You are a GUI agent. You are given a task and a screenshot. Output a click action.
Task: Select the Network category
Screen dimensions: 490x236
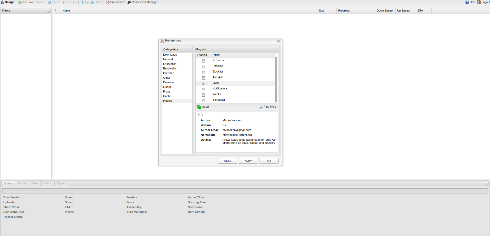[177, 59]
